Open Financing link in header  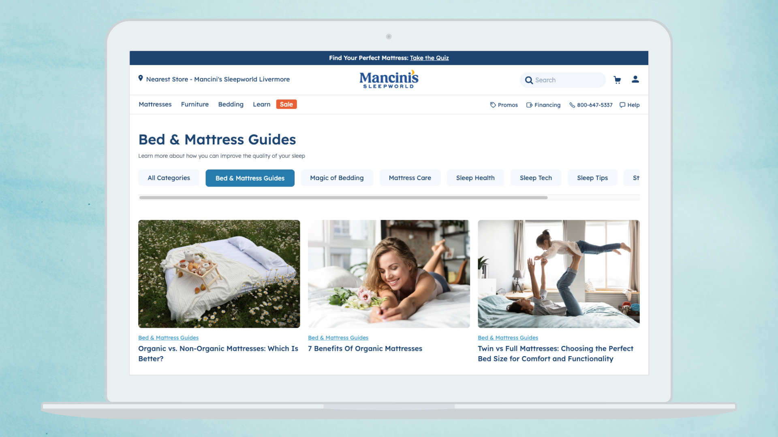click(x=543, y=105)
